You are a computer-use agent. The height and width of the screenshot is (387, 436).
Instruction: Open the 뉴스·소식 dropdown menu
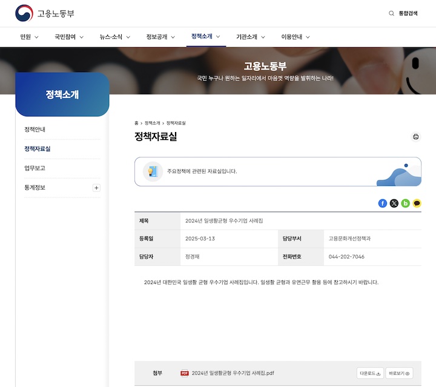coord(115,37)
